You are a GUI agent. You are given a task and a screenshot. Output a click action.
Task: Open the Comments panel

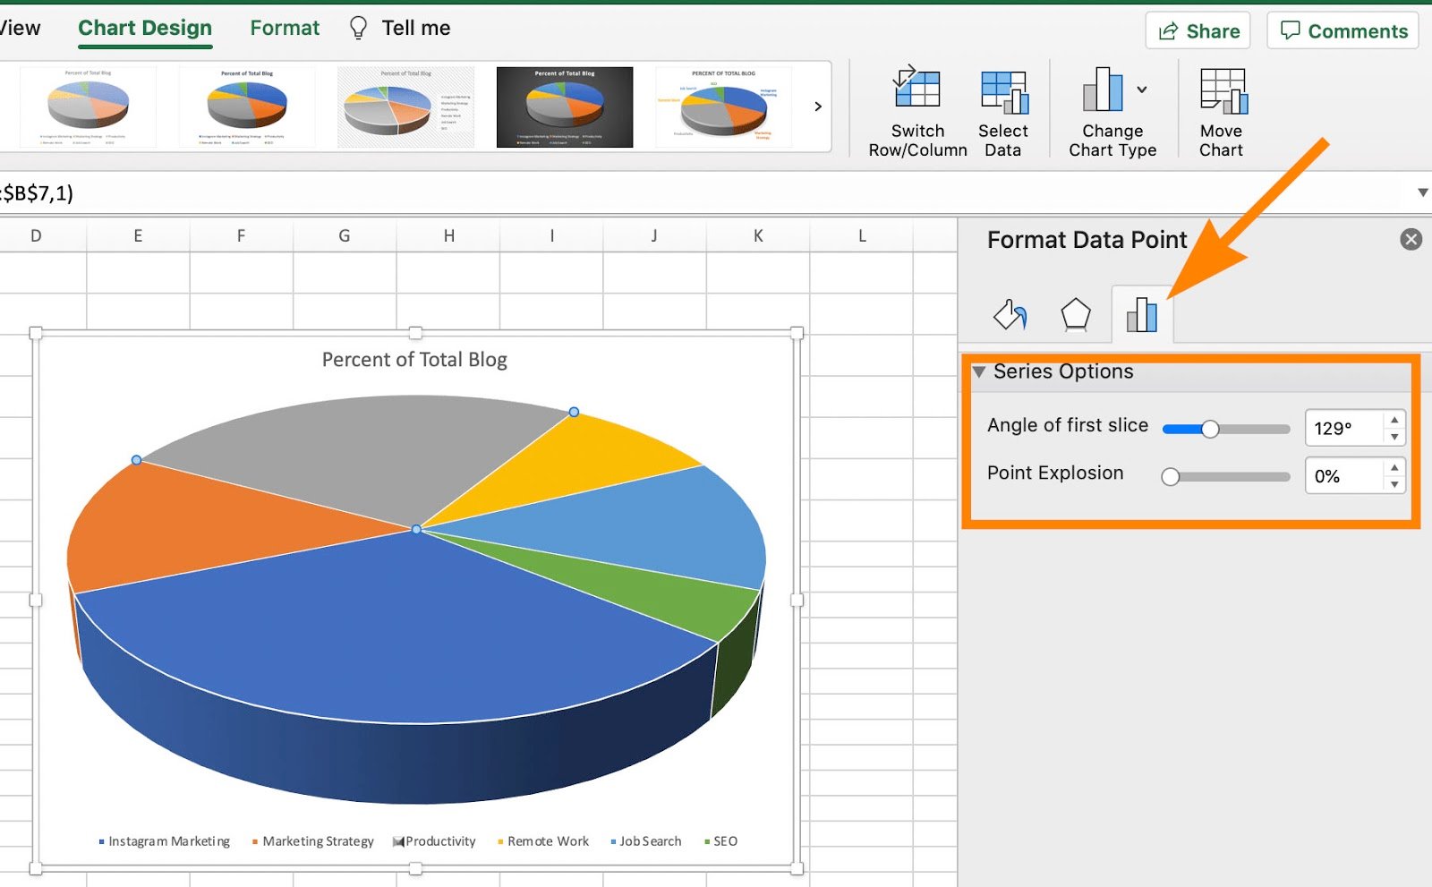pos(1342,30)
